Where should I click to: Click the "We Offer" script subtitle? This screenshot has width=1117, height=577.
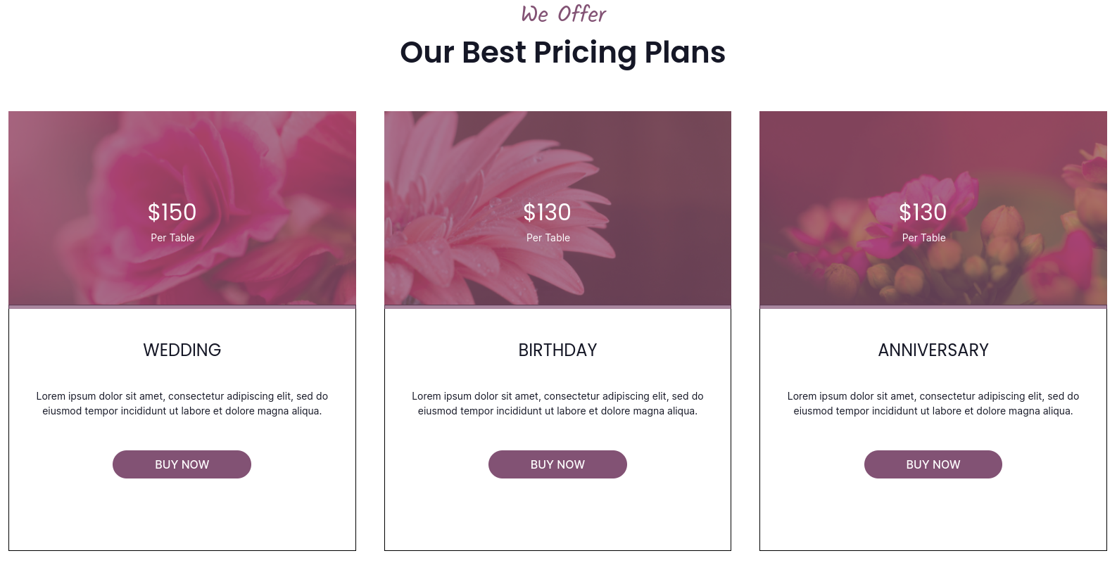click(x=563, y=14)
